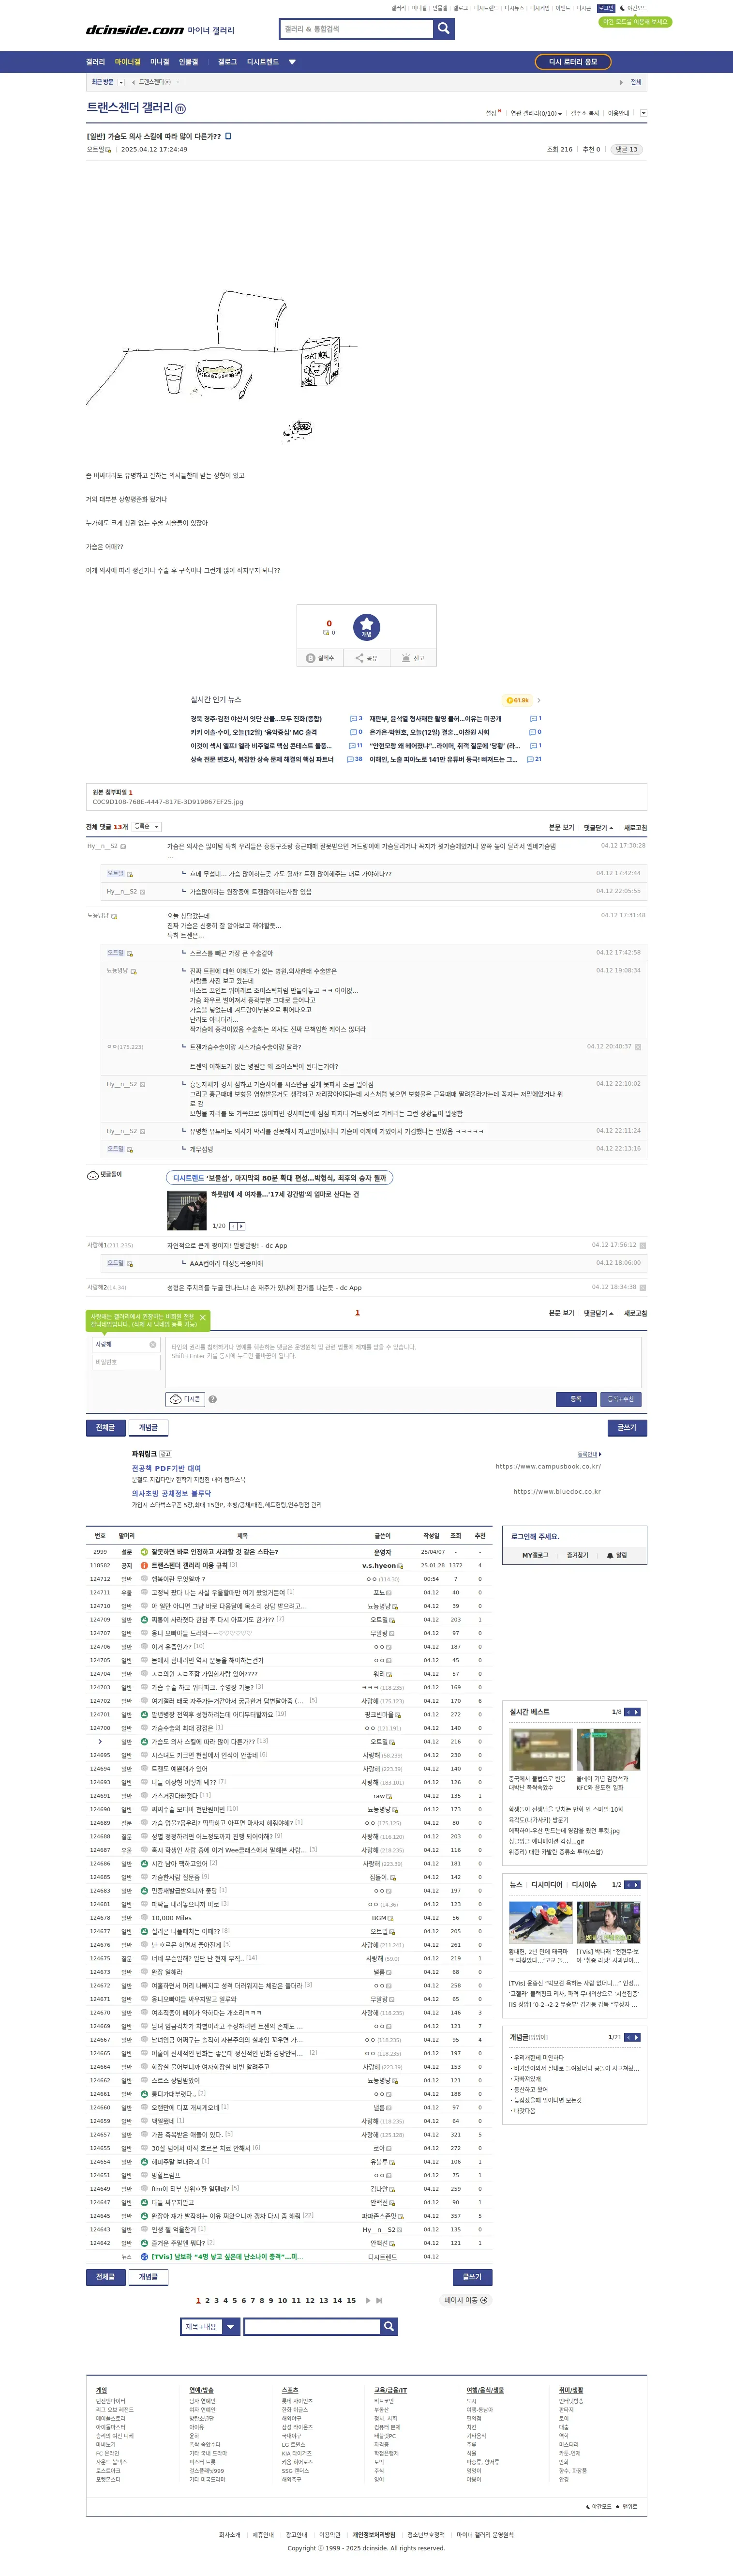Close the green nickname tooltip
Screen dimensions: 733x2576
coord(203,1318)
